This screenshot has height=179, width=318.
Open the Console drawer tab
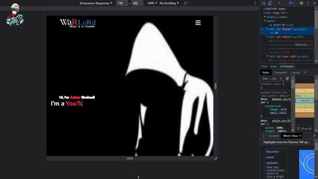coord(273,136)
